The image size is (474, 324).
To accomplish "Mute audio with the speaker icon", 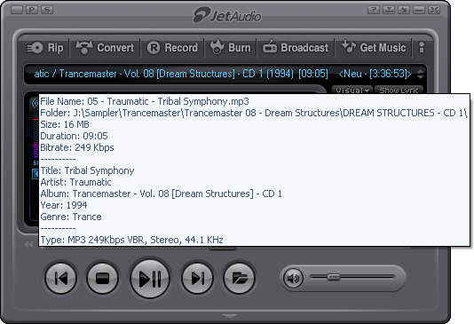I will 293,278.
